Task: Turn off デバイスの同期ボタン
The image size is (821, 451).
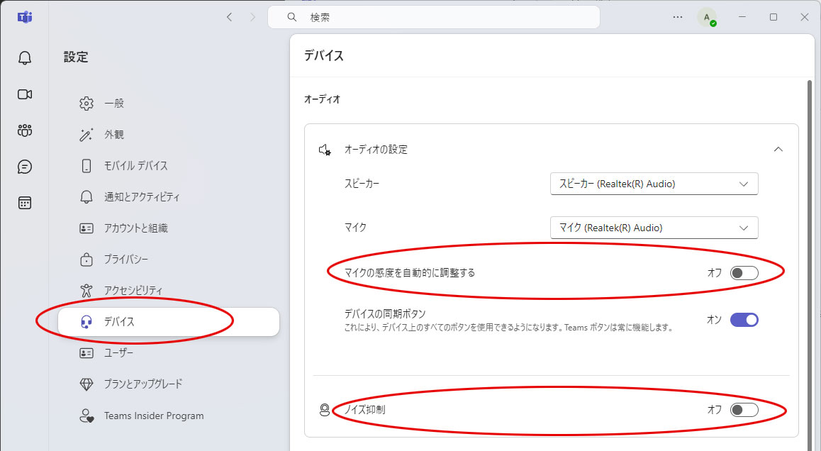Action: coord(746,320)
